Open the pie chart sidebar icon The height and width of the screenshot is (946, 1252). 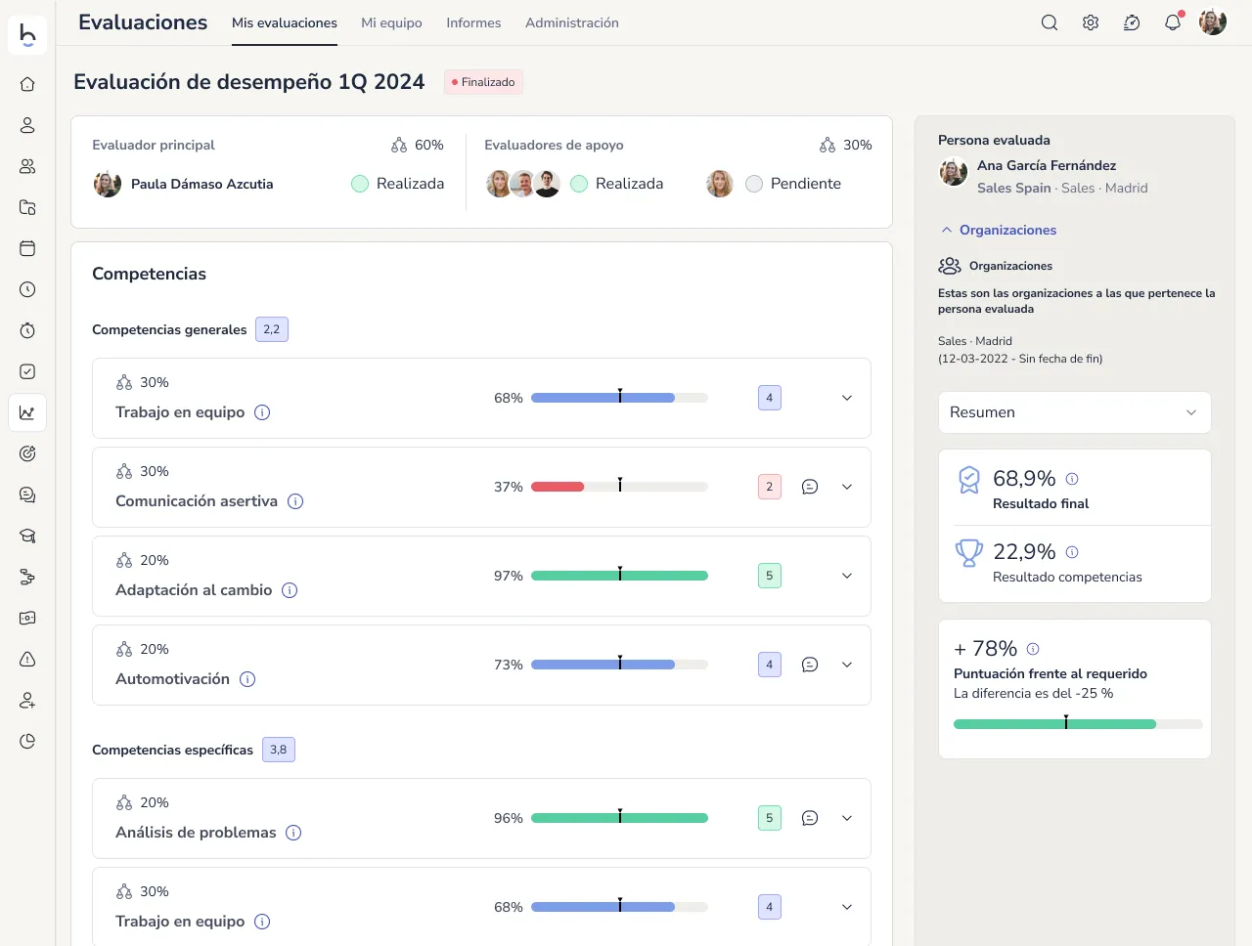click(27, 741)
